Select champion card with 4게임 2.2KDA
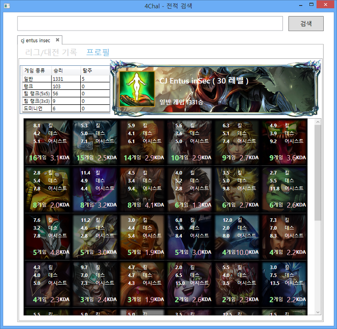 click(x=284, y=237)
